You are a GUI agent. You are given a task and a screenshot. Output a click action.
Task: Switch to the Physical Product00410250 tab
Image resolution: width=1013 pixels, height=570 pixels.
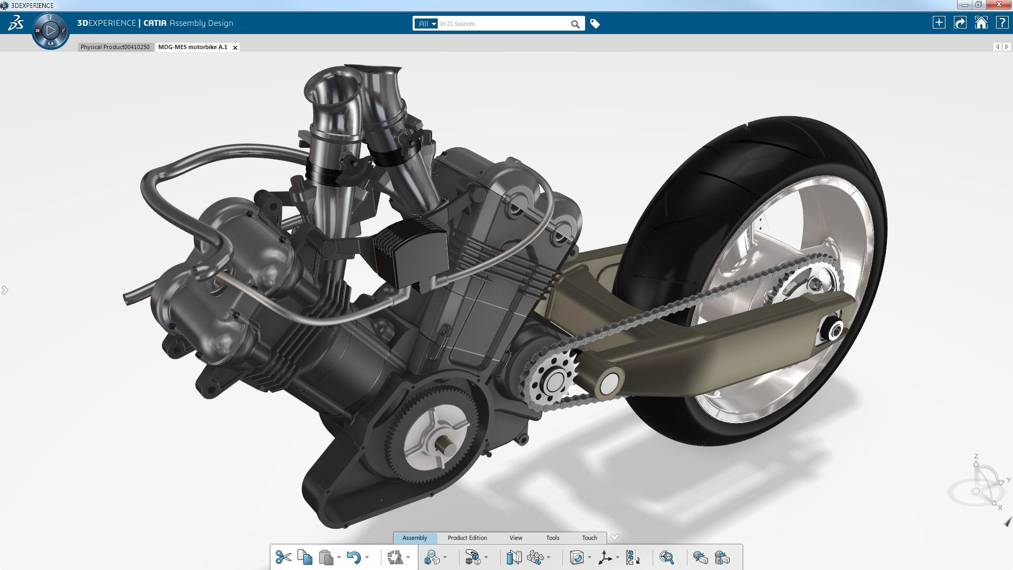(x=116, y=47)
